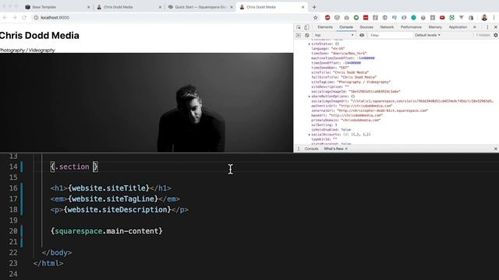This screenshot has height=280, width=499.
Task: Click the internalUrl console value
Action: 382,110
